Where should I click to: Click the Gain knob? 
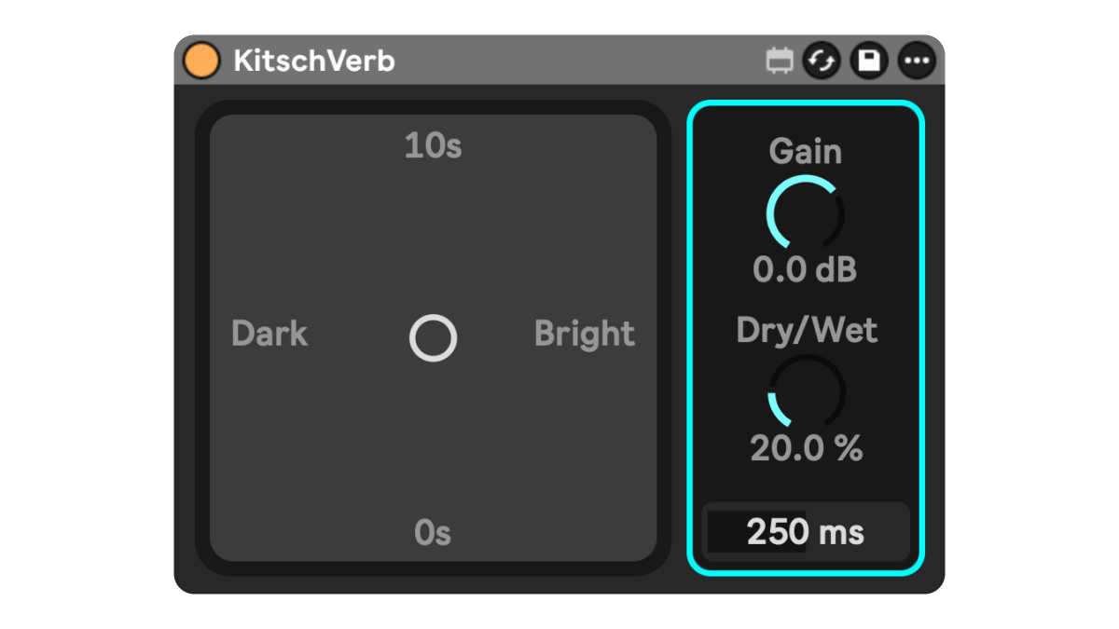(x=806, y=214)
